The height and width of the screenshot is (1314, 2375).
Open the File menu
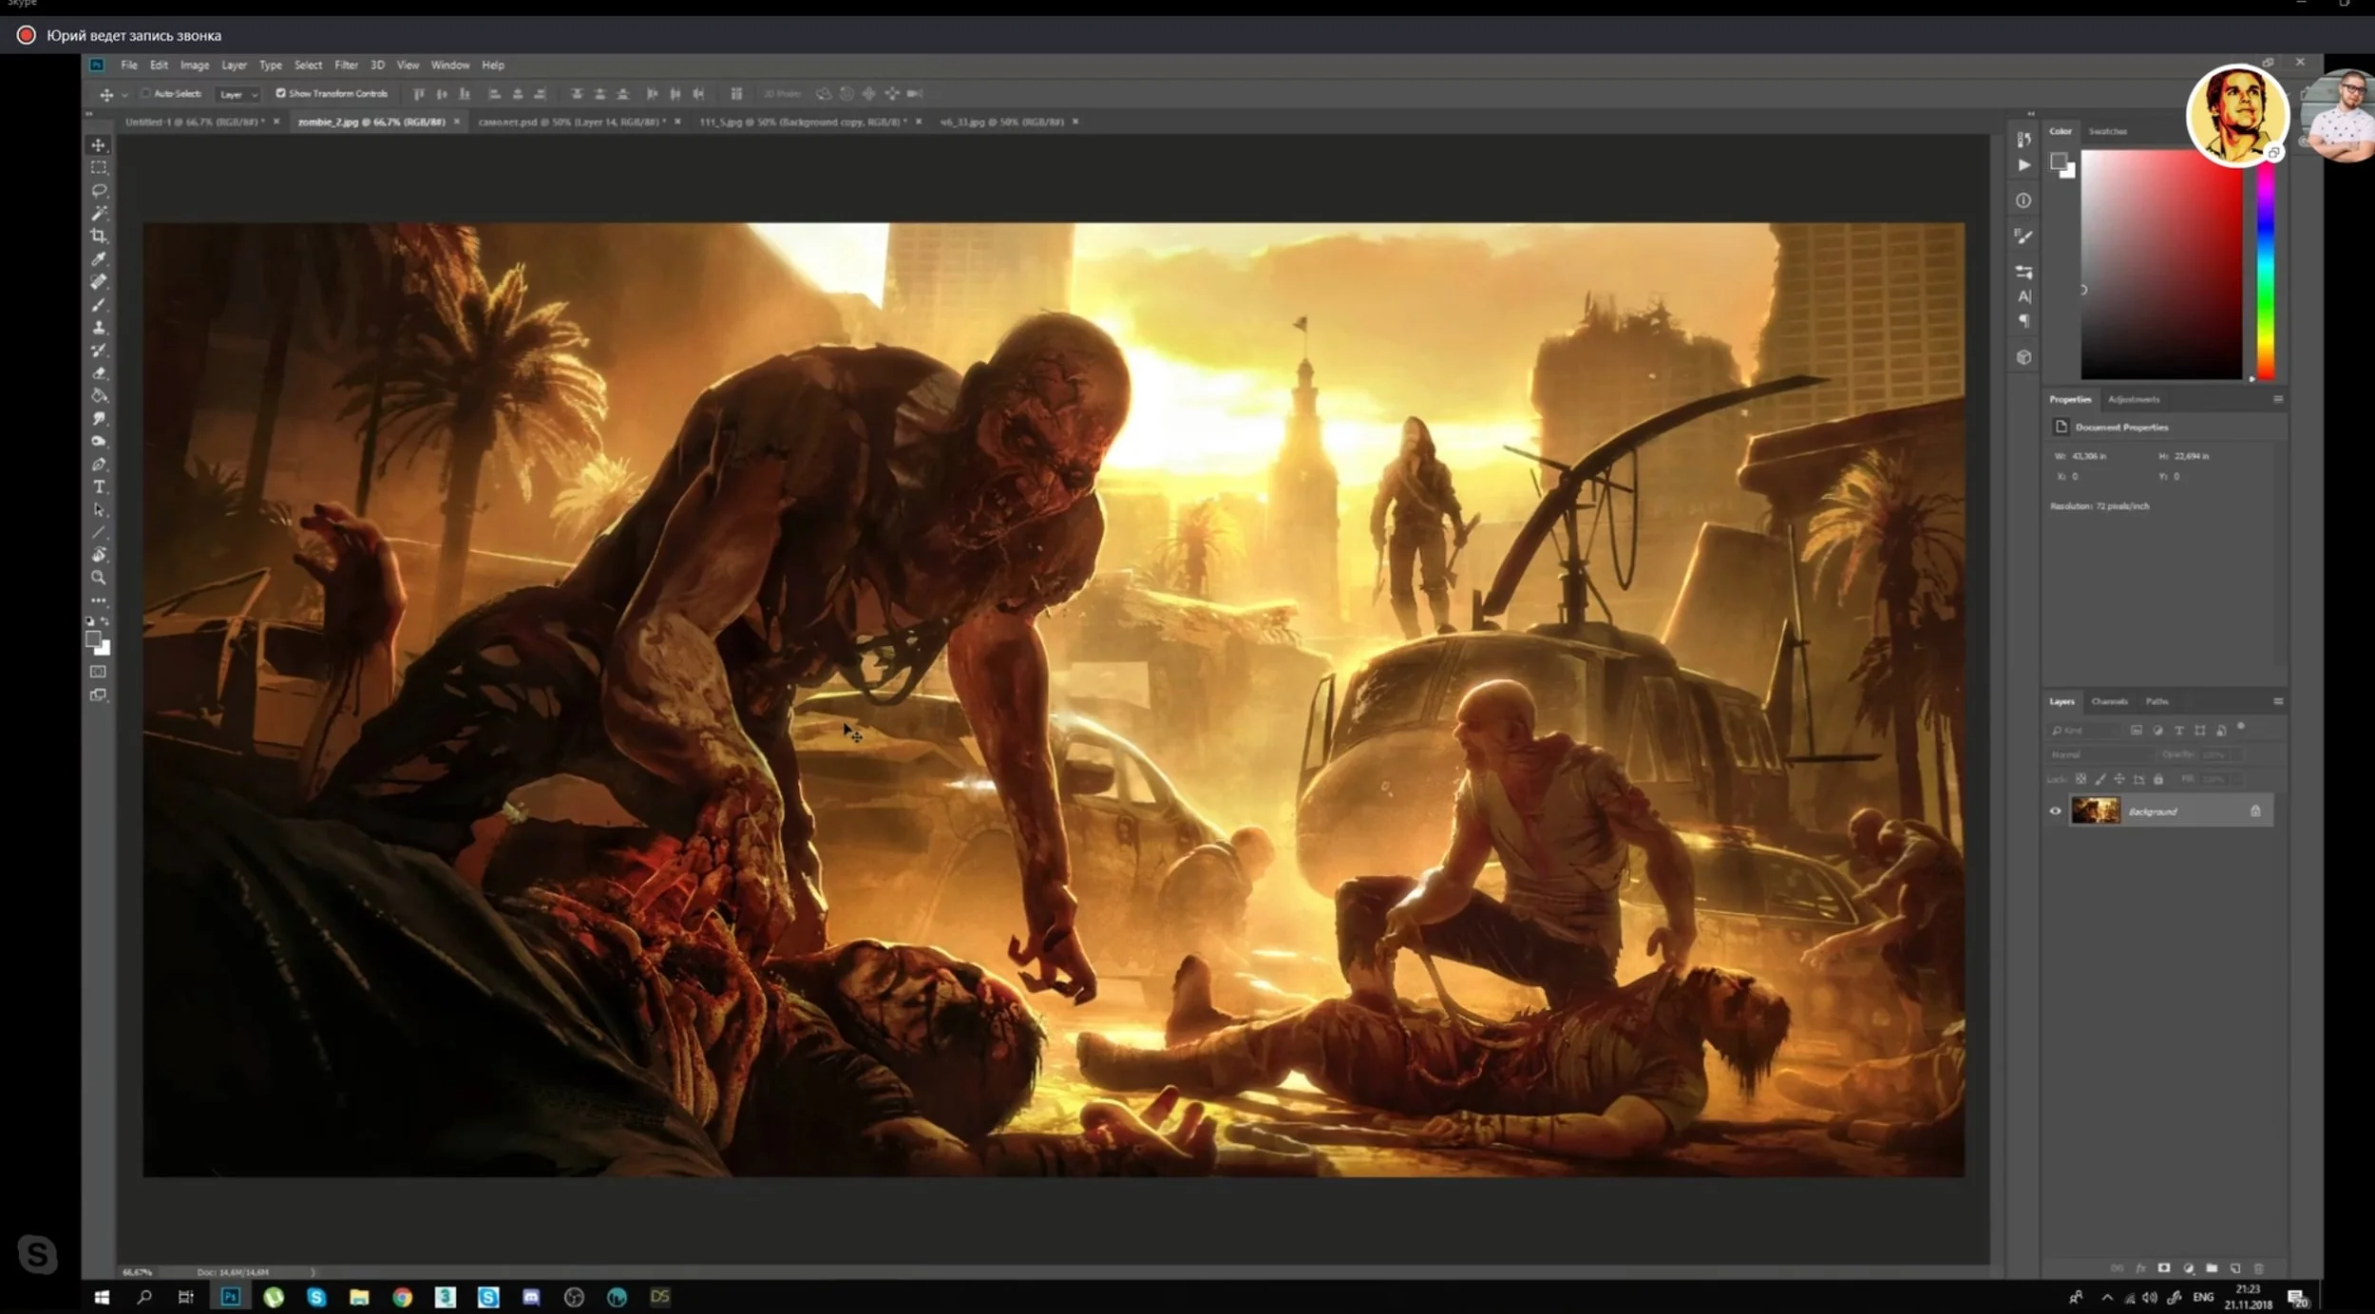point(129,65)
